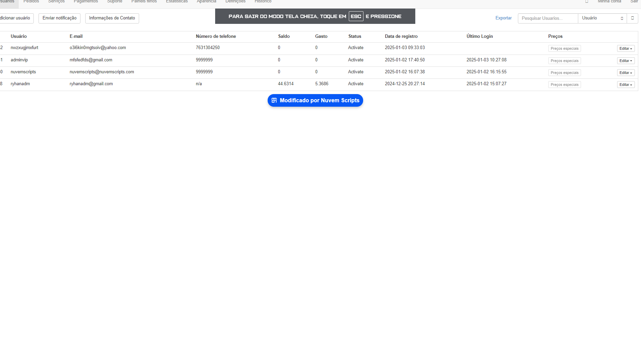Click the Exportar link
641x361 pixels.
pyautogui.click(x=504, y=18)
